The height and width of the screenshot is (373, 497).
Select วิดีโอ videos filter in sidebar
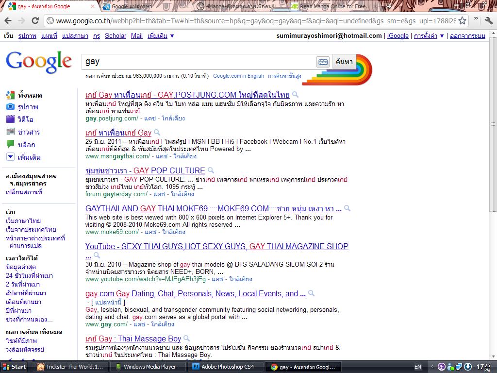[x=20, y=119]
